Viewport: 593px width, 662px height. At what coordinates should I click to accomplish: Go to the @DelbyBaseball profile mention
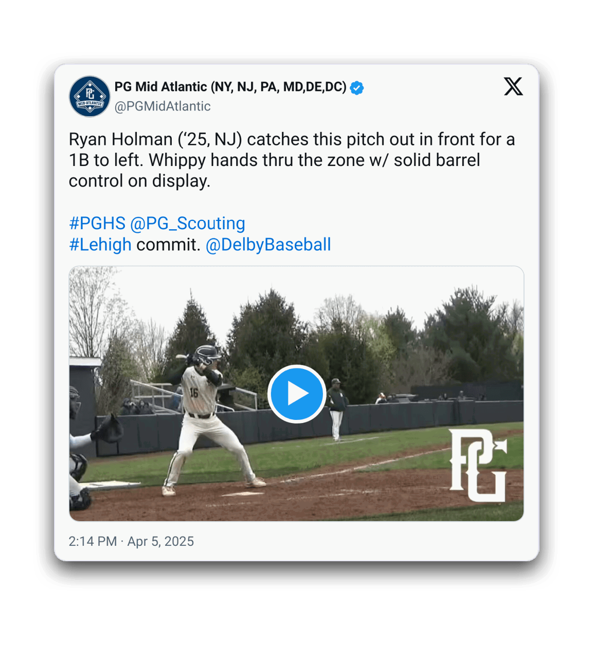(268, 244)
